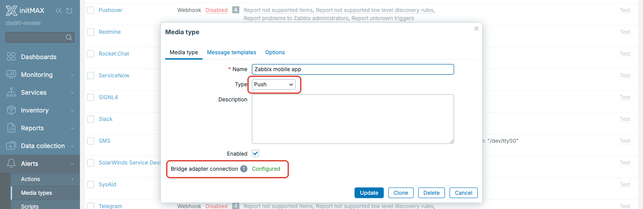Click the Cancel button

pos(463,193)
